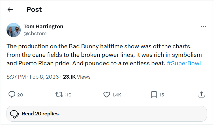This screenshot has height=125, width=214.
Task: Click the Post page heading
Action: tap(34, 10)
